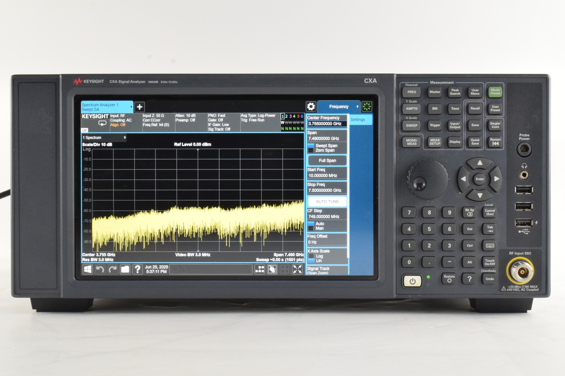
Task: Tap the AUTO TUNE button
Action: click(x=327, y=202)
